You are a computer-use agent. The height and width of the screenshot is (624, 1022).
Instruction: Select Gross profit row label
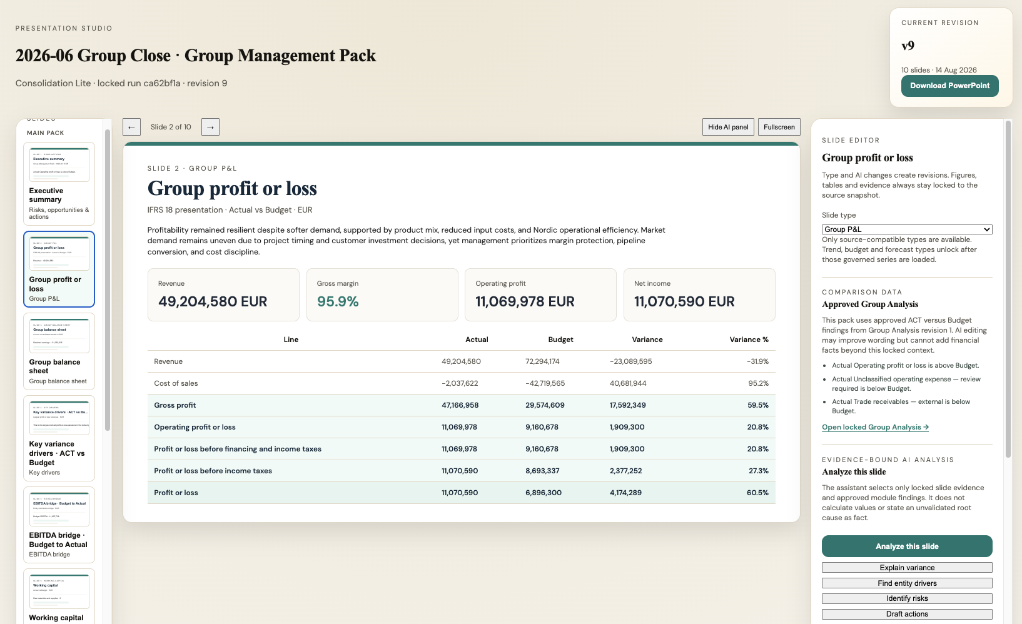(175, 405)
